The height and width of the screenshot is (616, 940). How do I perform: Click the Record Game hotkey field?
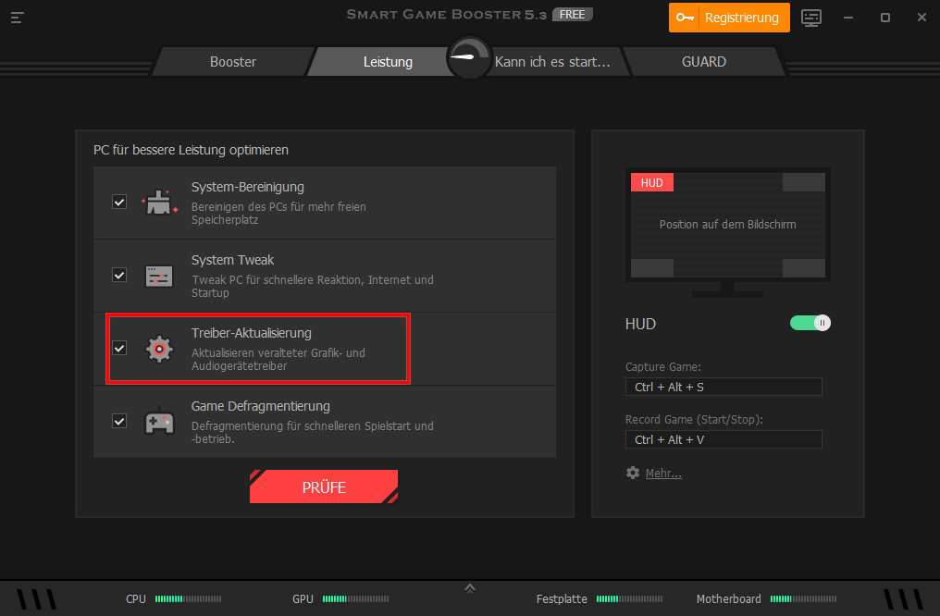pyautogui.click(x=724, y=440)
